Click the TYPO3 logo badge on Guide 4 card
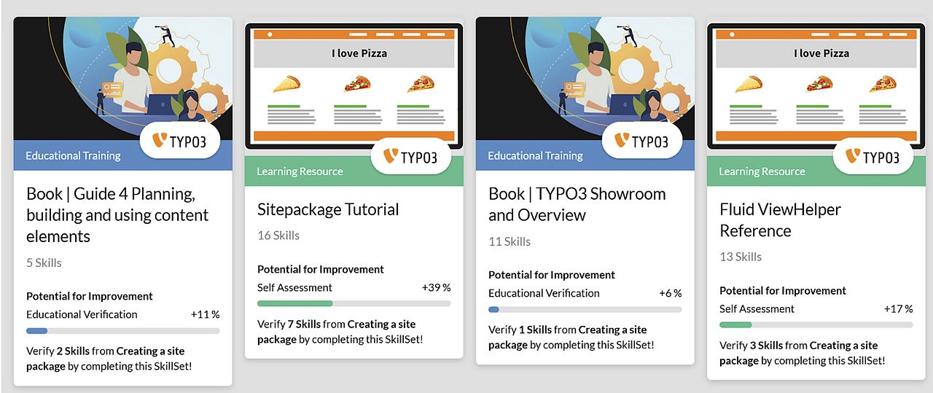Viewport: 933px width, 393px height. coord(180,141)
